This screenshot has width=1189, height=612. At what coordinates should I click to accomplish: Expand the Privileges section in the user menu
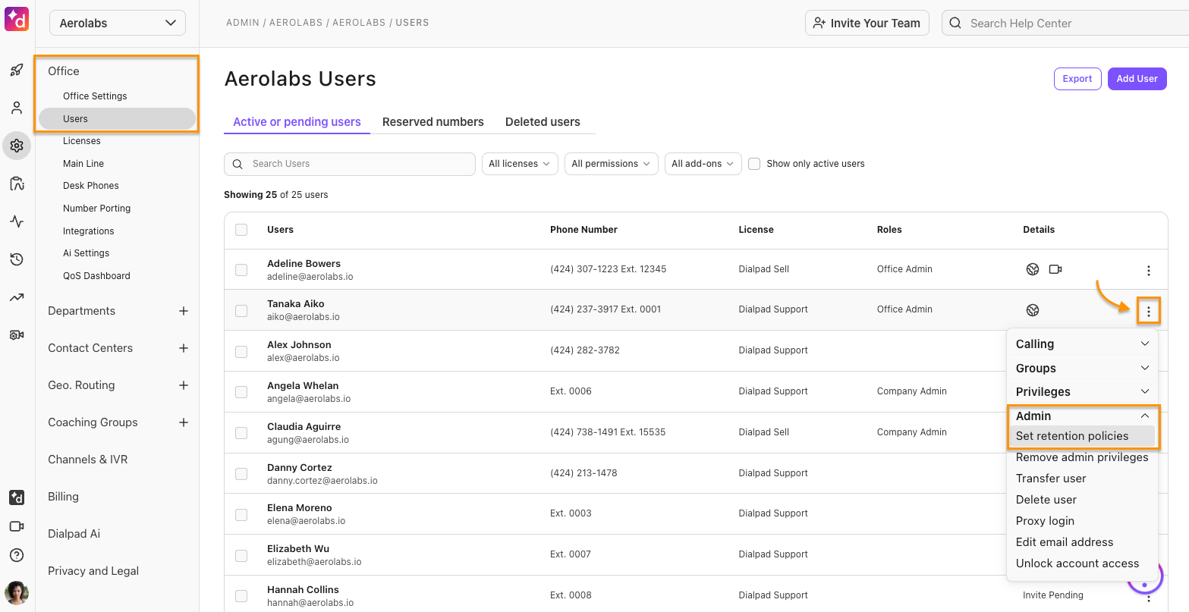click(1083, 391)
